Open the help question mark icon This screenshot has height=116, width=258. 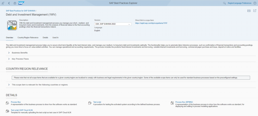point(255,3)
